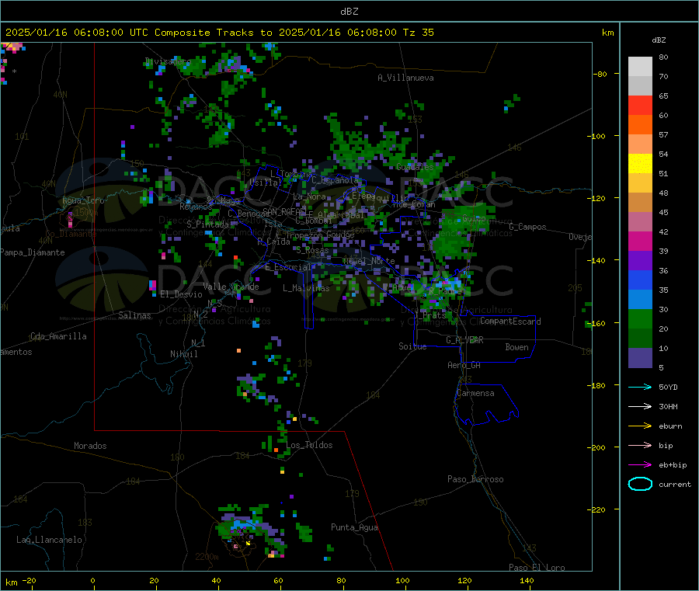Click the cyan current ellipse icon
Viewport: 699px width, 591px height.
click(640, 484)
